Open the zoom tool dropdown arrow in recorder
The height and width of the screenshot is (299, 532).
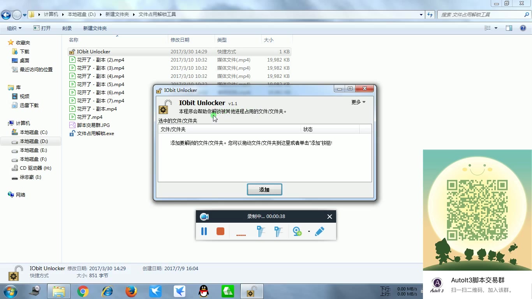tap(309, 232)
